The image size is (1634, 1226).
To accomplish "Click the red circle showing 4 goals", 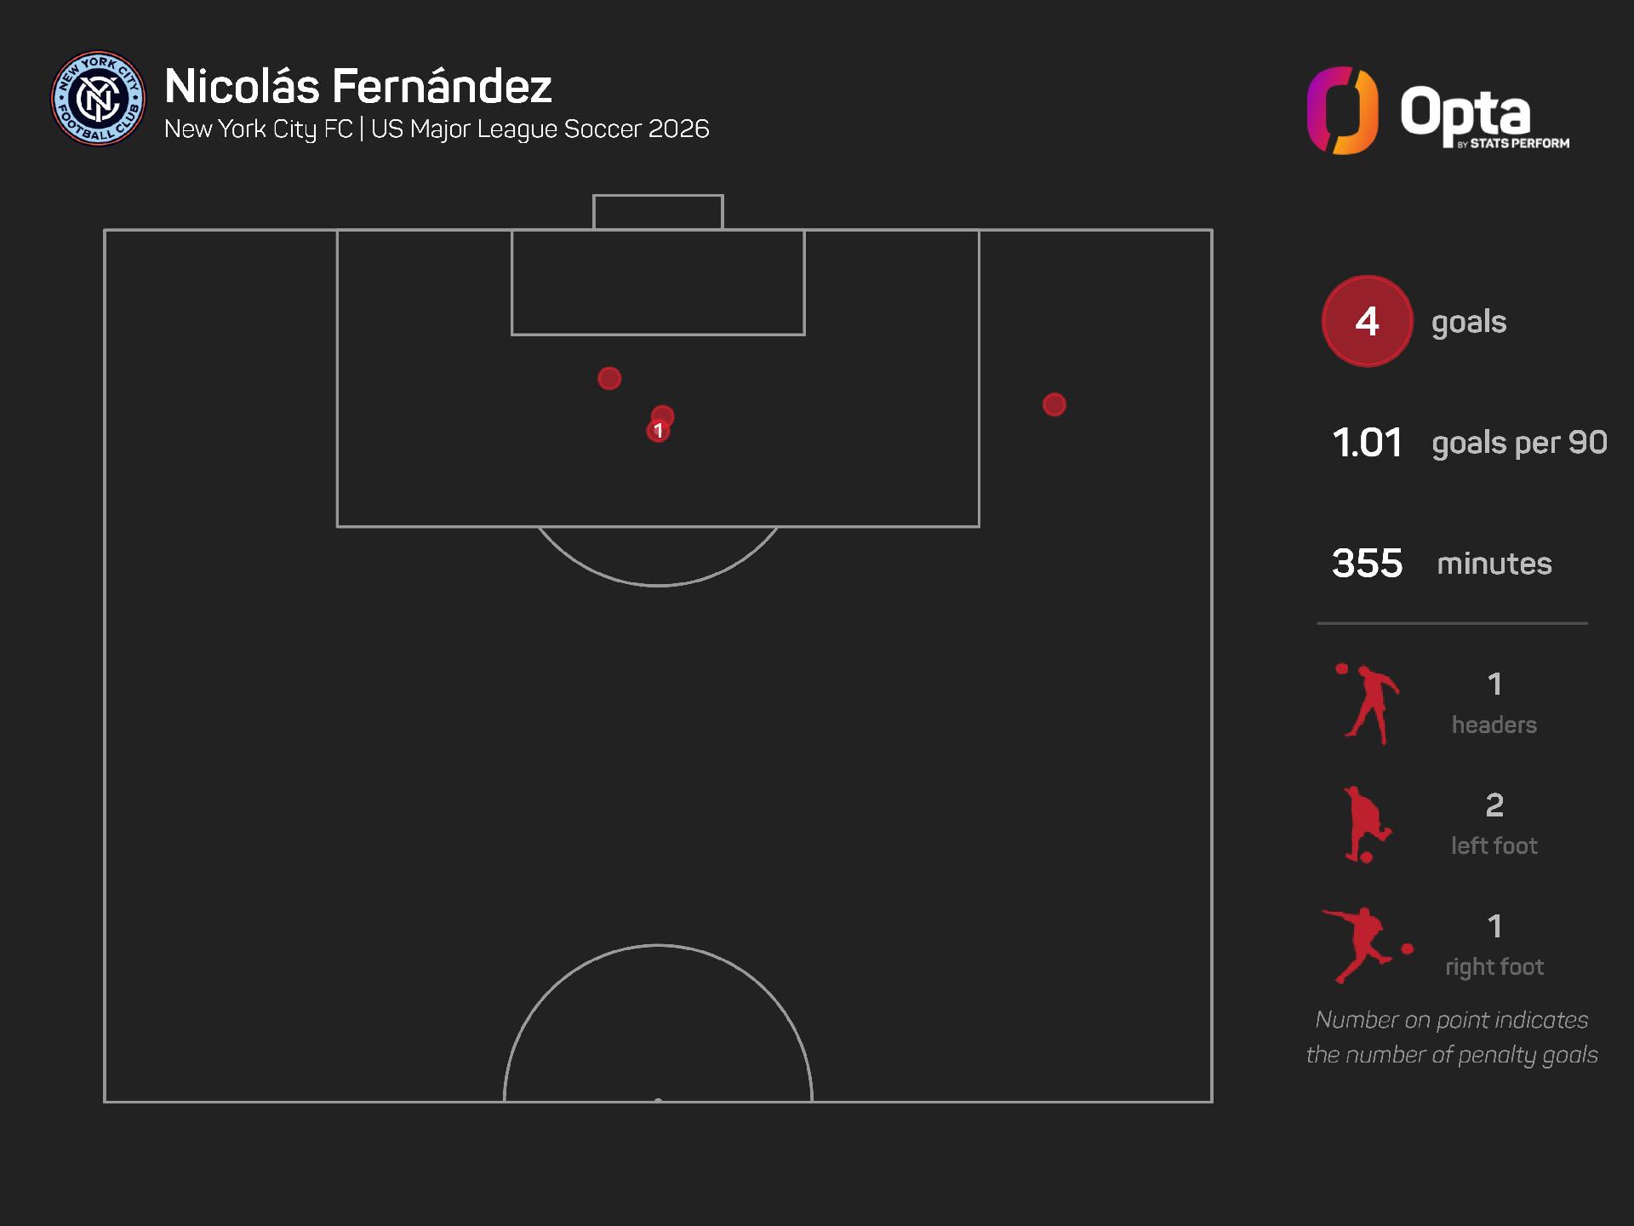I will coord(1367,321).
